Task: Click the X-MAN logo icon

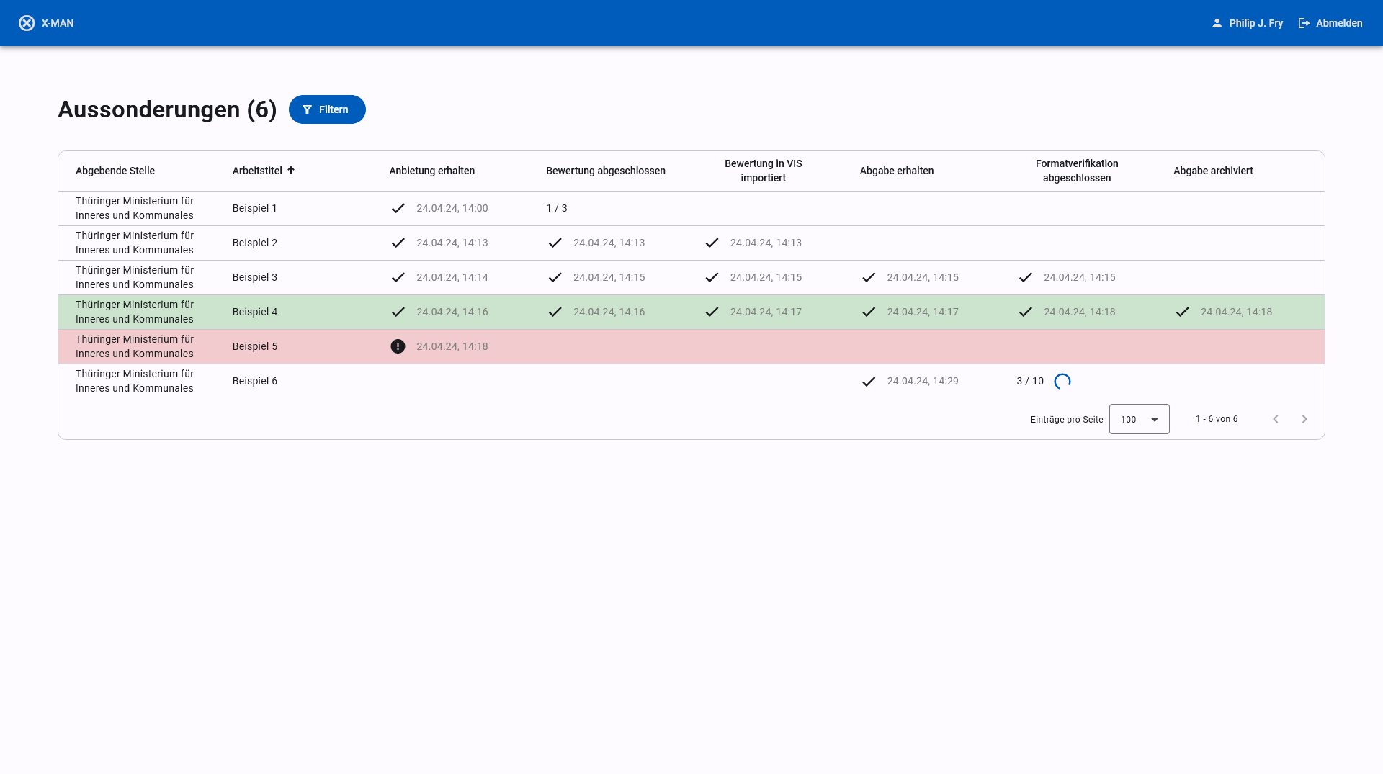Action: 27,23
